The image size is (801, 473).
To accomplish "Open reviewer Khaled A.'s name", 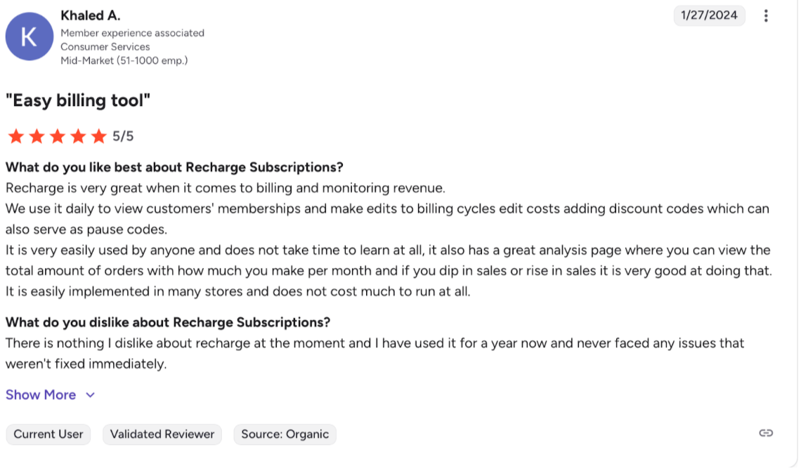I will pos(91,15).
